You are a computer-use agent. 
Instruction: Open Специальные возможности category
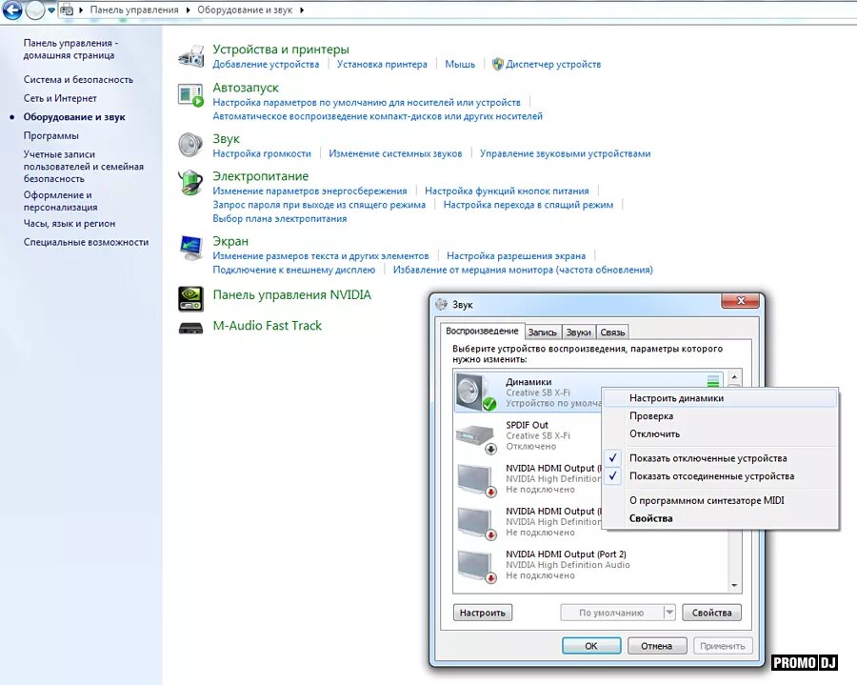[86, 242]
